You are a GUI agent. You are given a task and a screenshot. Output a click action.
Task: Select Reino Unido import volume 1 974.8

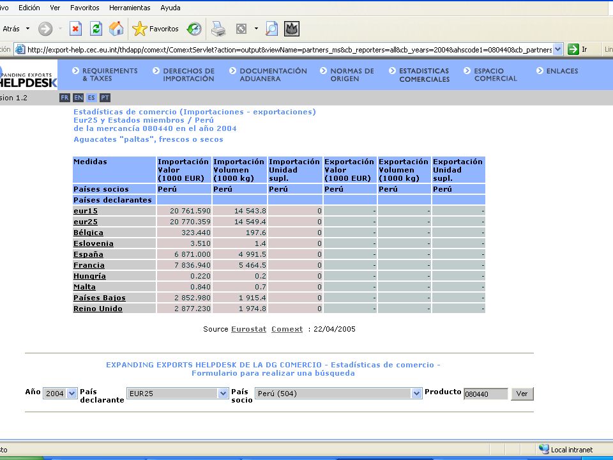point(252,309)
